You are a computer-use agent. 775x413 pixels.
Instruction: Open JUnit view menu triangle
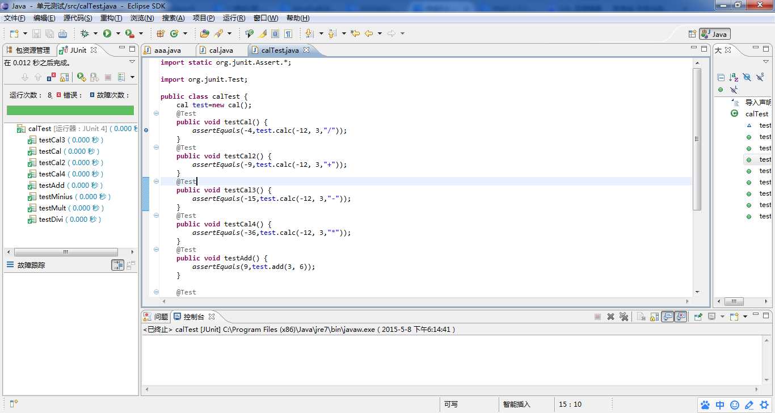(x=132, y=61)
